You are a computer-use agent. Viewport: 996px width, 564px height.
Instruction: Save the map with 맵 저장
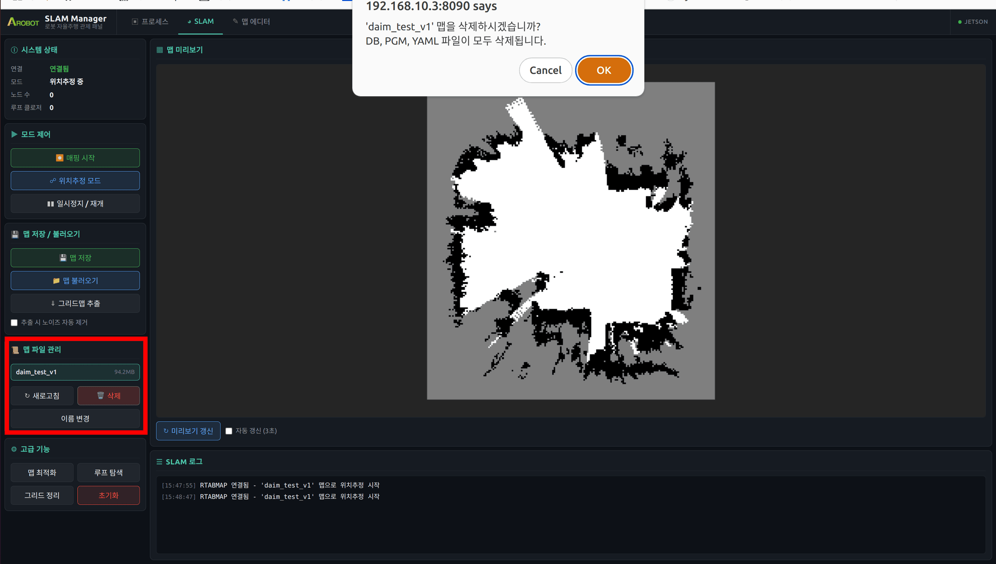[75, 258]
